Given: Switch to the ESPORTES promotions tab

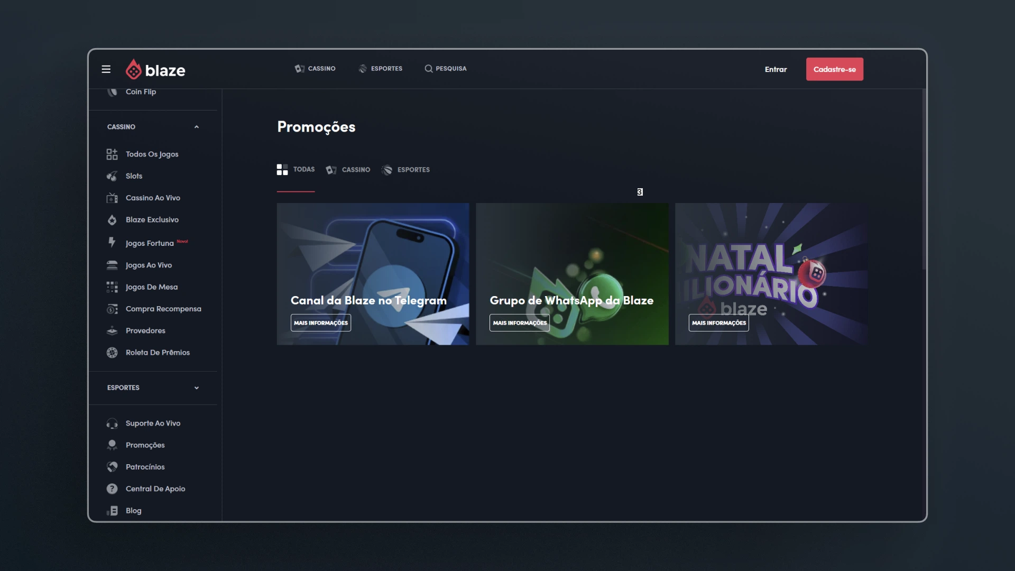Looking at the screenshot, I should click(406, 170).
